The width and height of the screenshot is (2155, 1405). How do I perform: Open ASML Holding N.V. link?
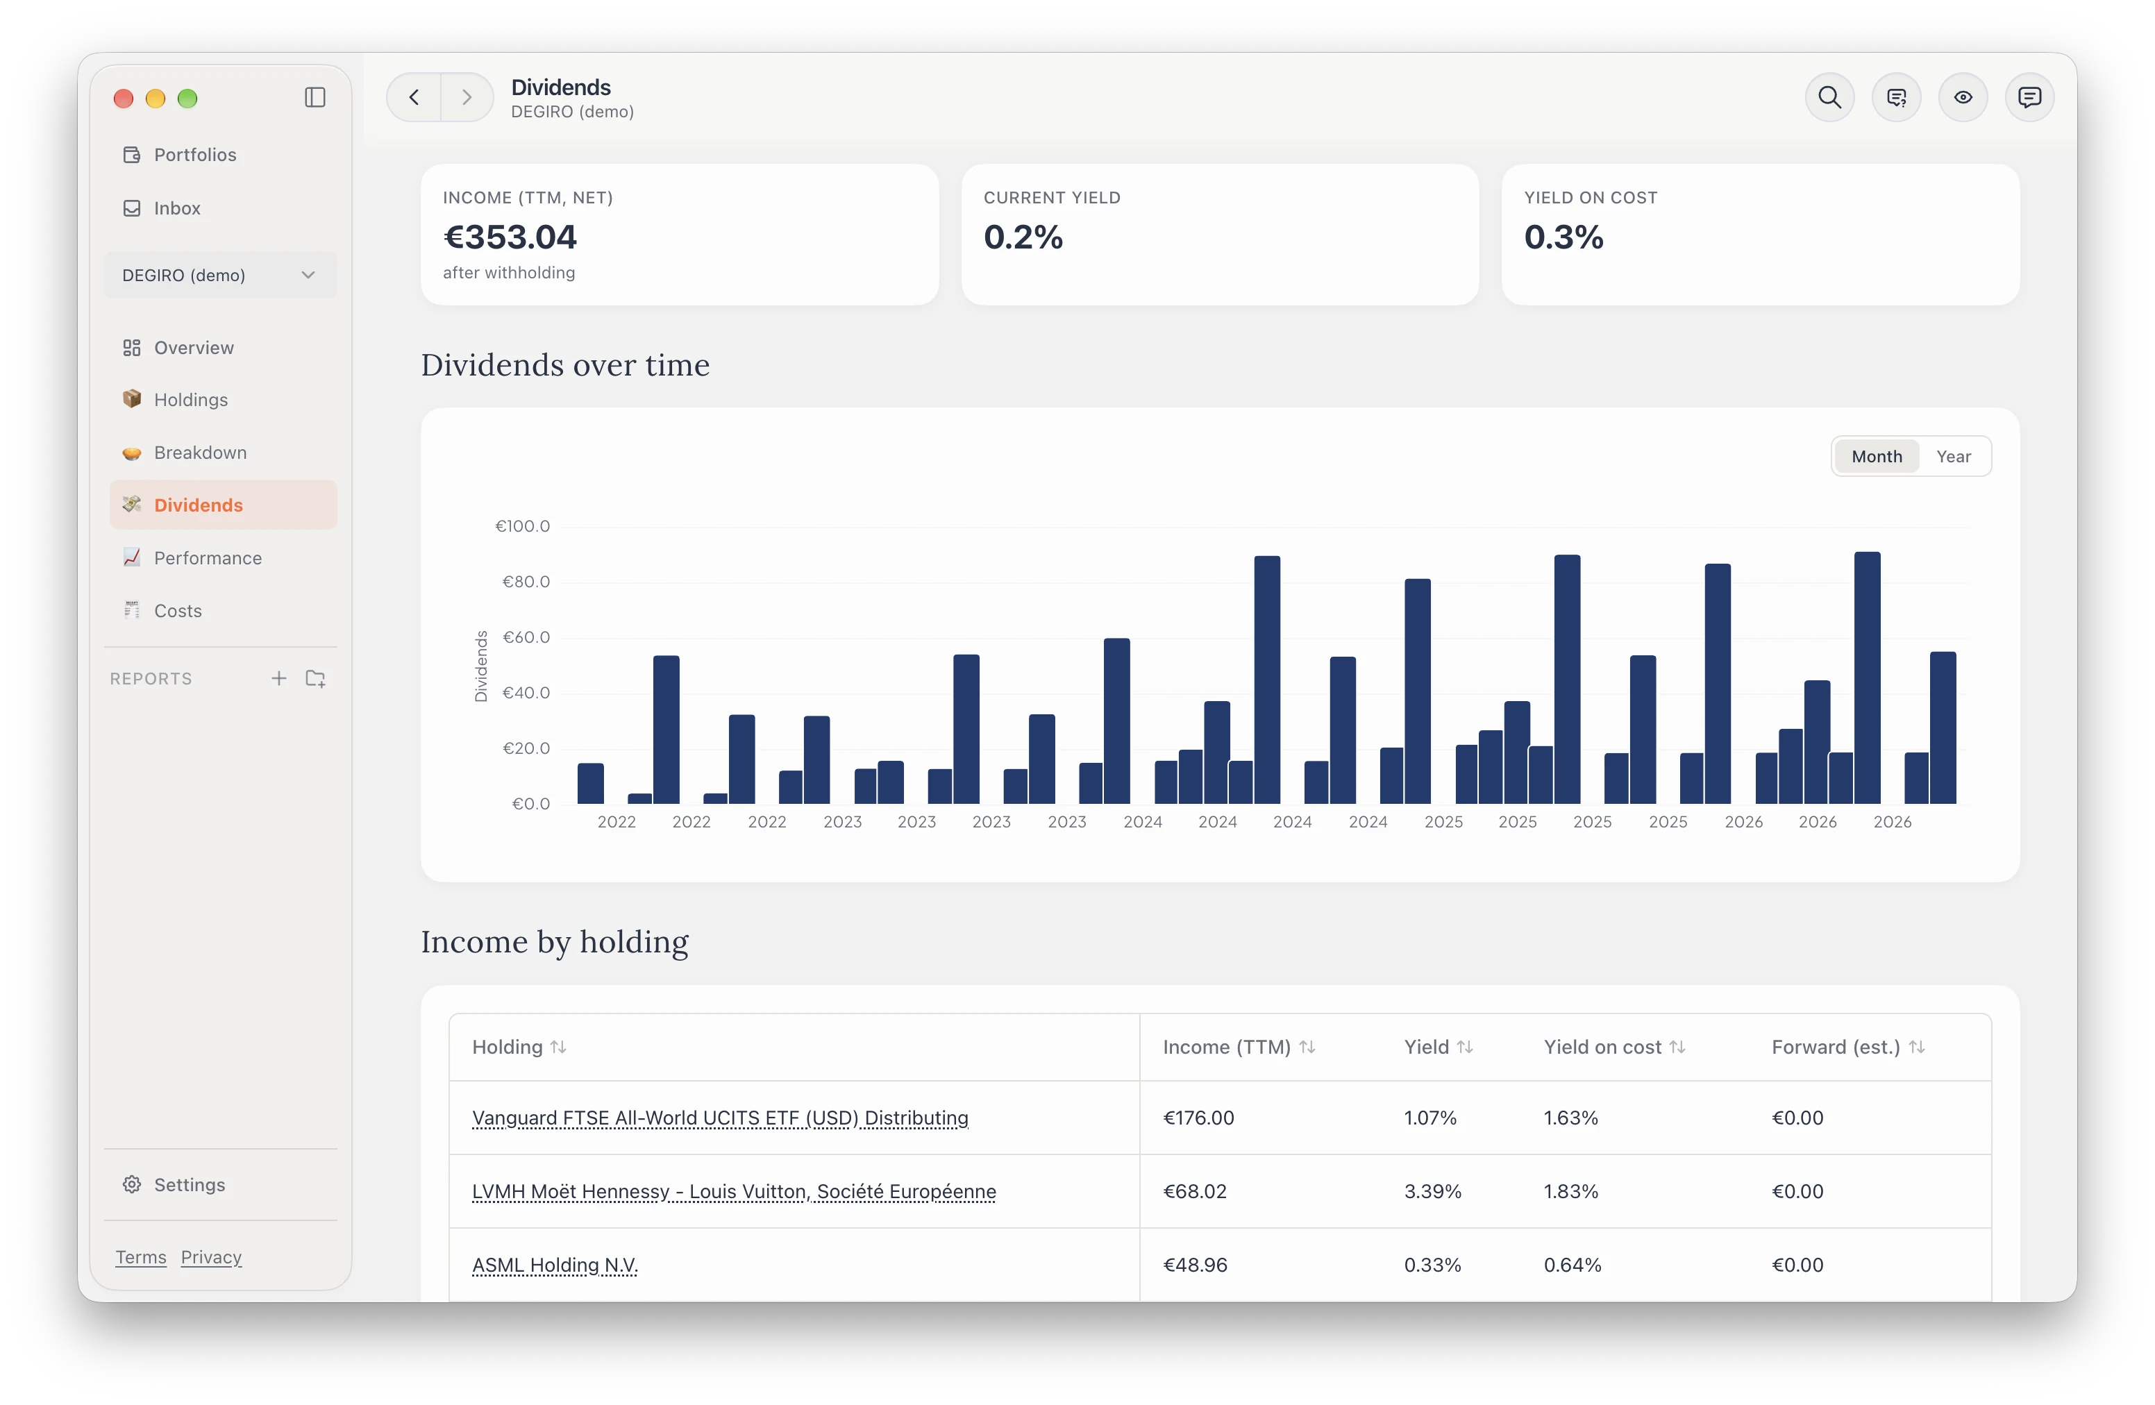554,1265
